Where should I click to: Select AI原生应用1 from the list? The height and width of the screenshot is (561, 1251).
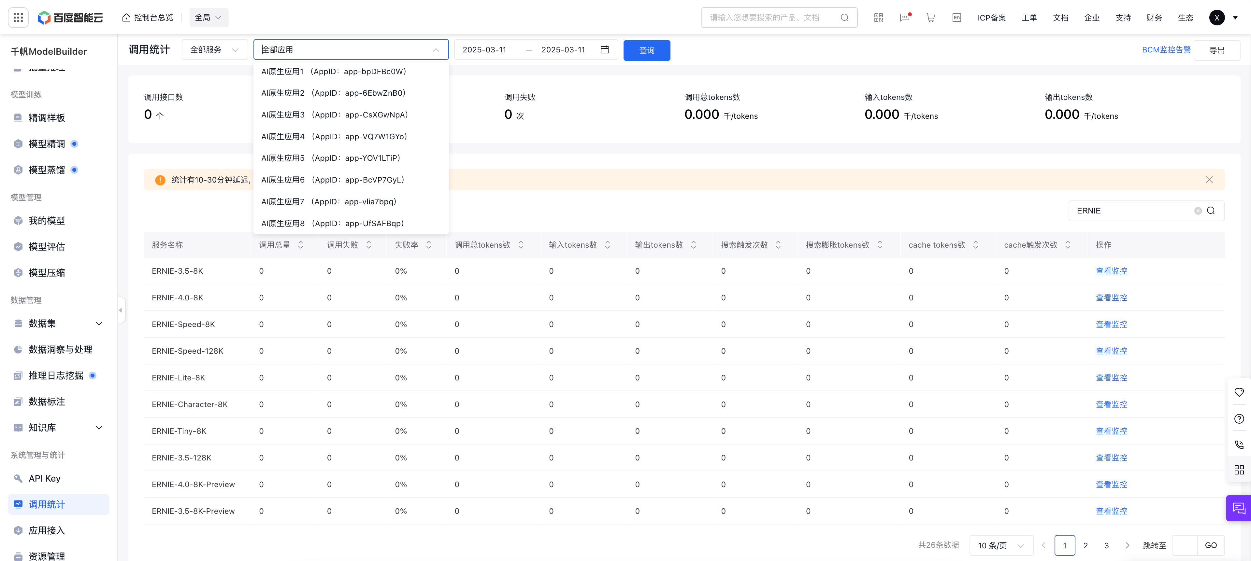[351, 71]
